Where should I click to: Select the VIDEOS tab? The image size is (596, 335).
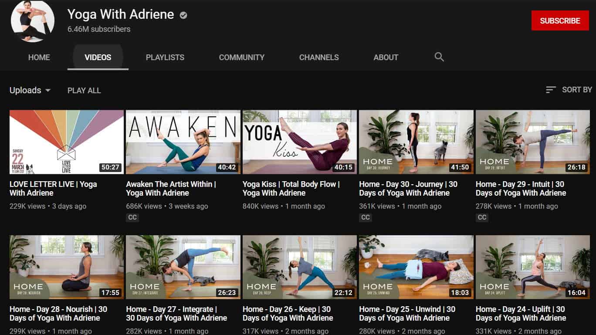point(98,57)
